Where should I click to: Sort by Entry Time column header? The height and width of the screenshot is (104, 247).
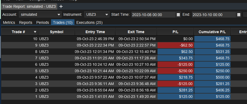(x=95, y=32)
